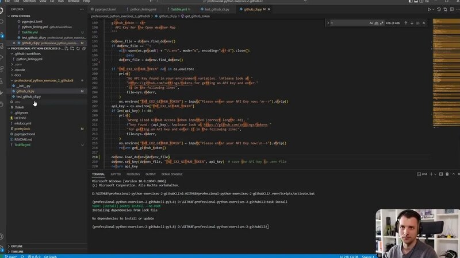
Task: Run the Python file with the play icon
Action: pos(429,9)
